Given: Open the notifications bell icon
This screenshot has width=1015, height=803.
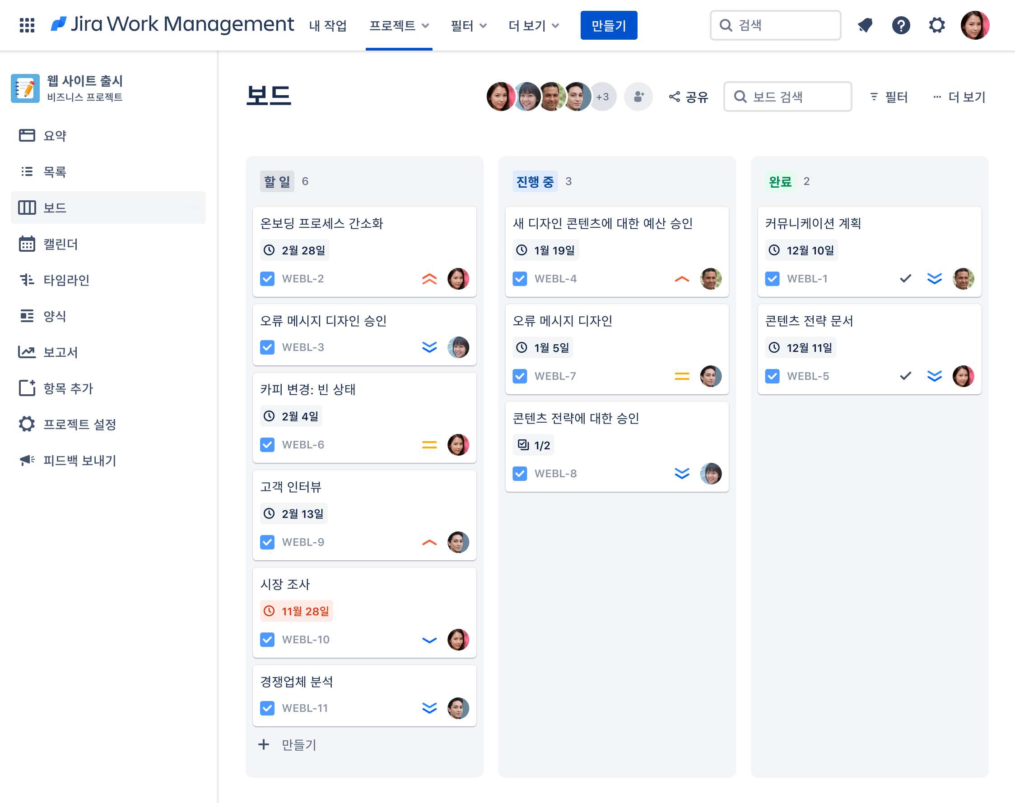Looking at the screenshot, I should (x=865, y=25).
